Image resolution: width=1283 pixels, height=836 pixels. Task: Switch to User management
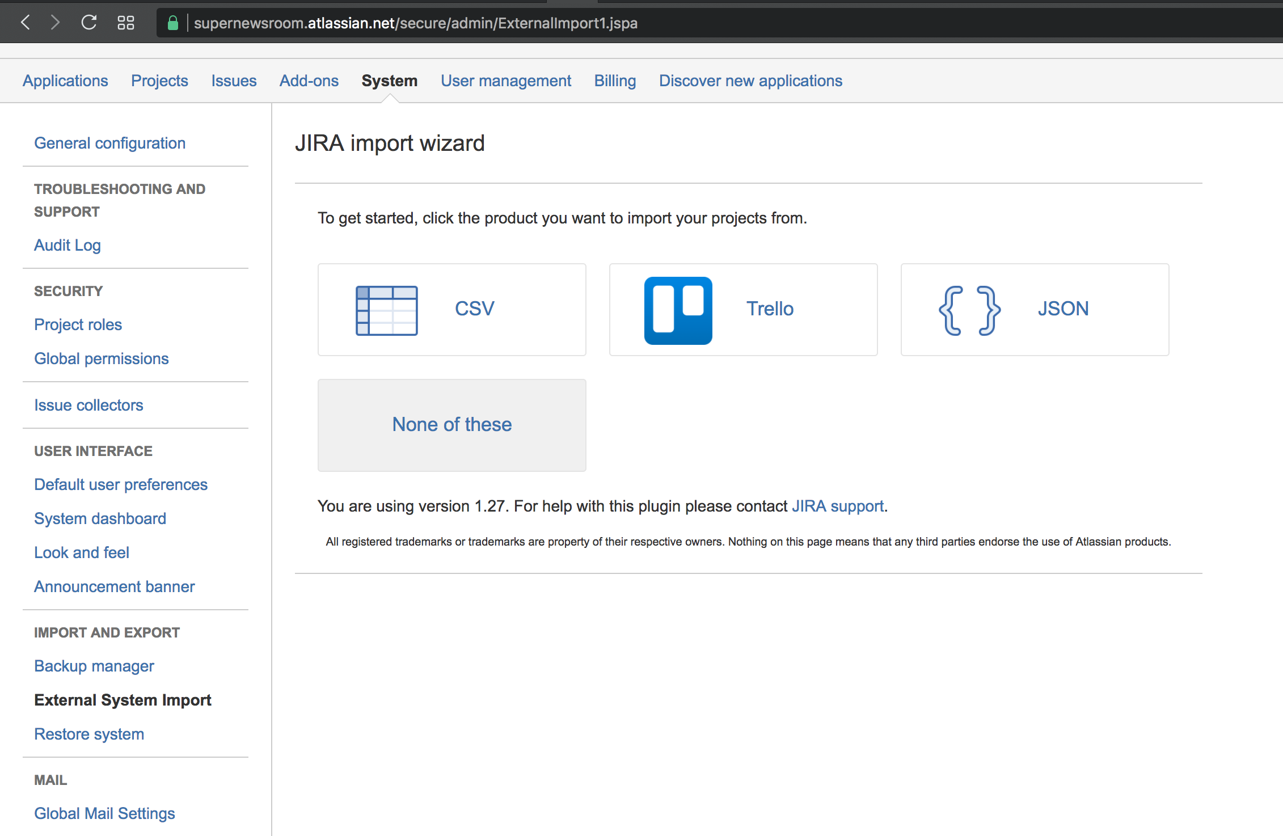506,81
